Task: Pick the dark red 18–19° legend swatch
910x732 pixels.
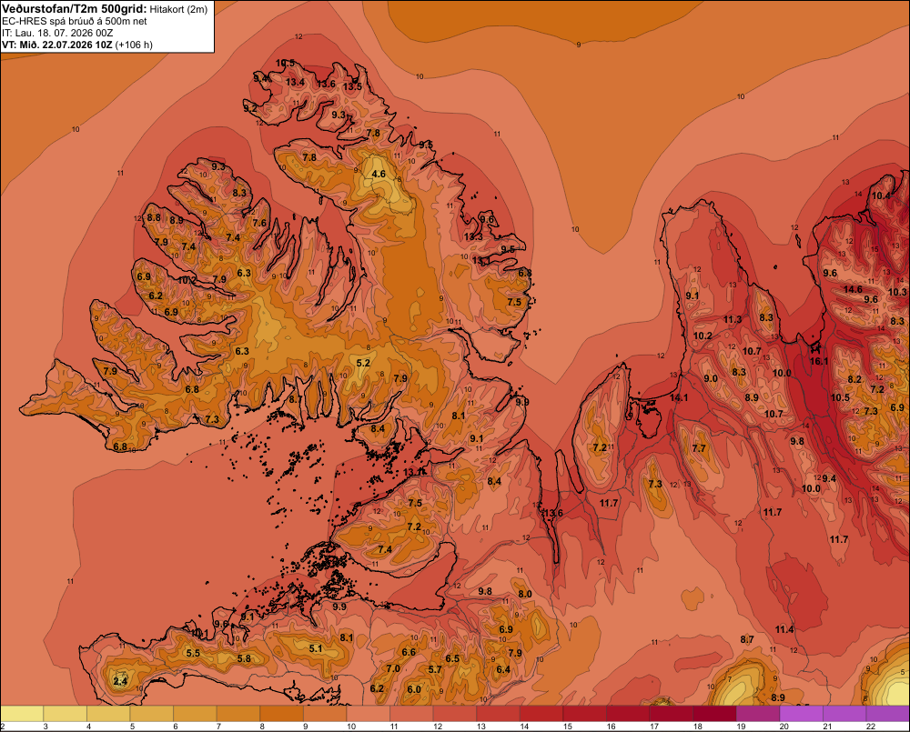Action: (714, 714)
